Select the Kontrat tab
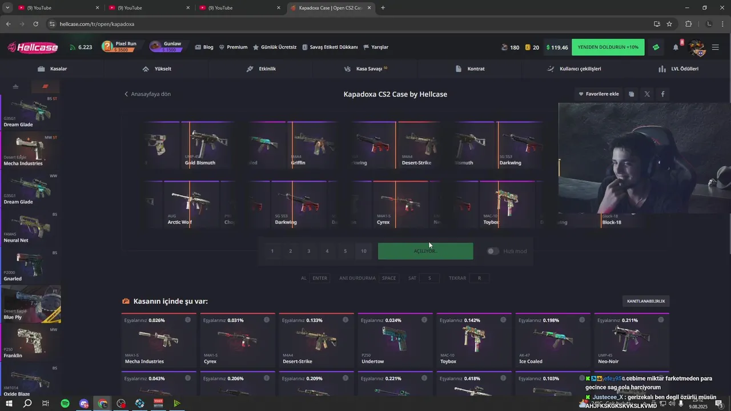 (470, 68)
